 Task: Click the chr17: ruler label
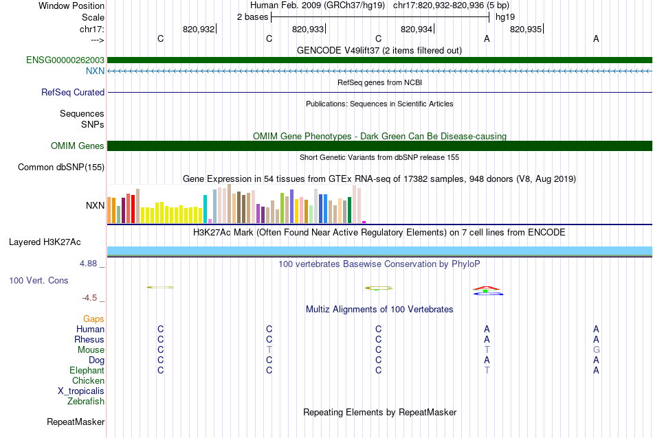pos(91,29)
